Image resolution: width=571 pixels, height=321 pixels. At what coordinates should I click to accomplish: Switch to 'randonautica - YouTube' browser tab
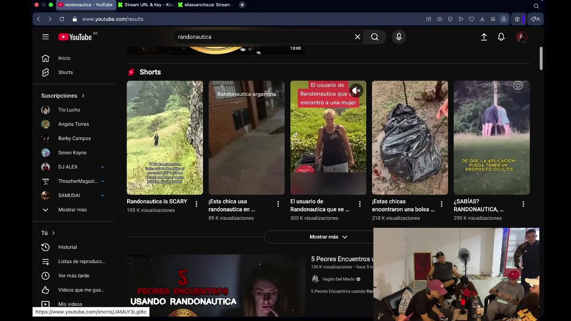(x=86, y=5)
